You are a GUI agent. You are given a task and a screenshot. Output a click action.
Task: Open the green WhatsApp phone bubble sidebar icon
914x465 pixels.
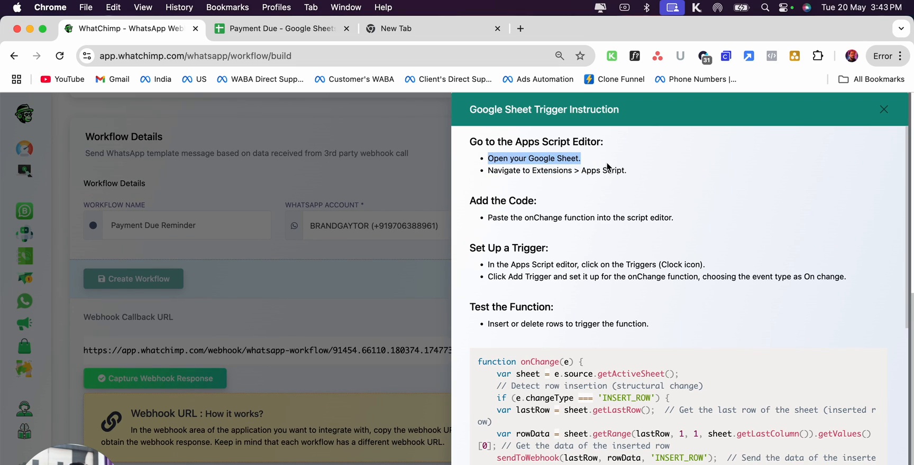coord(24,301)
